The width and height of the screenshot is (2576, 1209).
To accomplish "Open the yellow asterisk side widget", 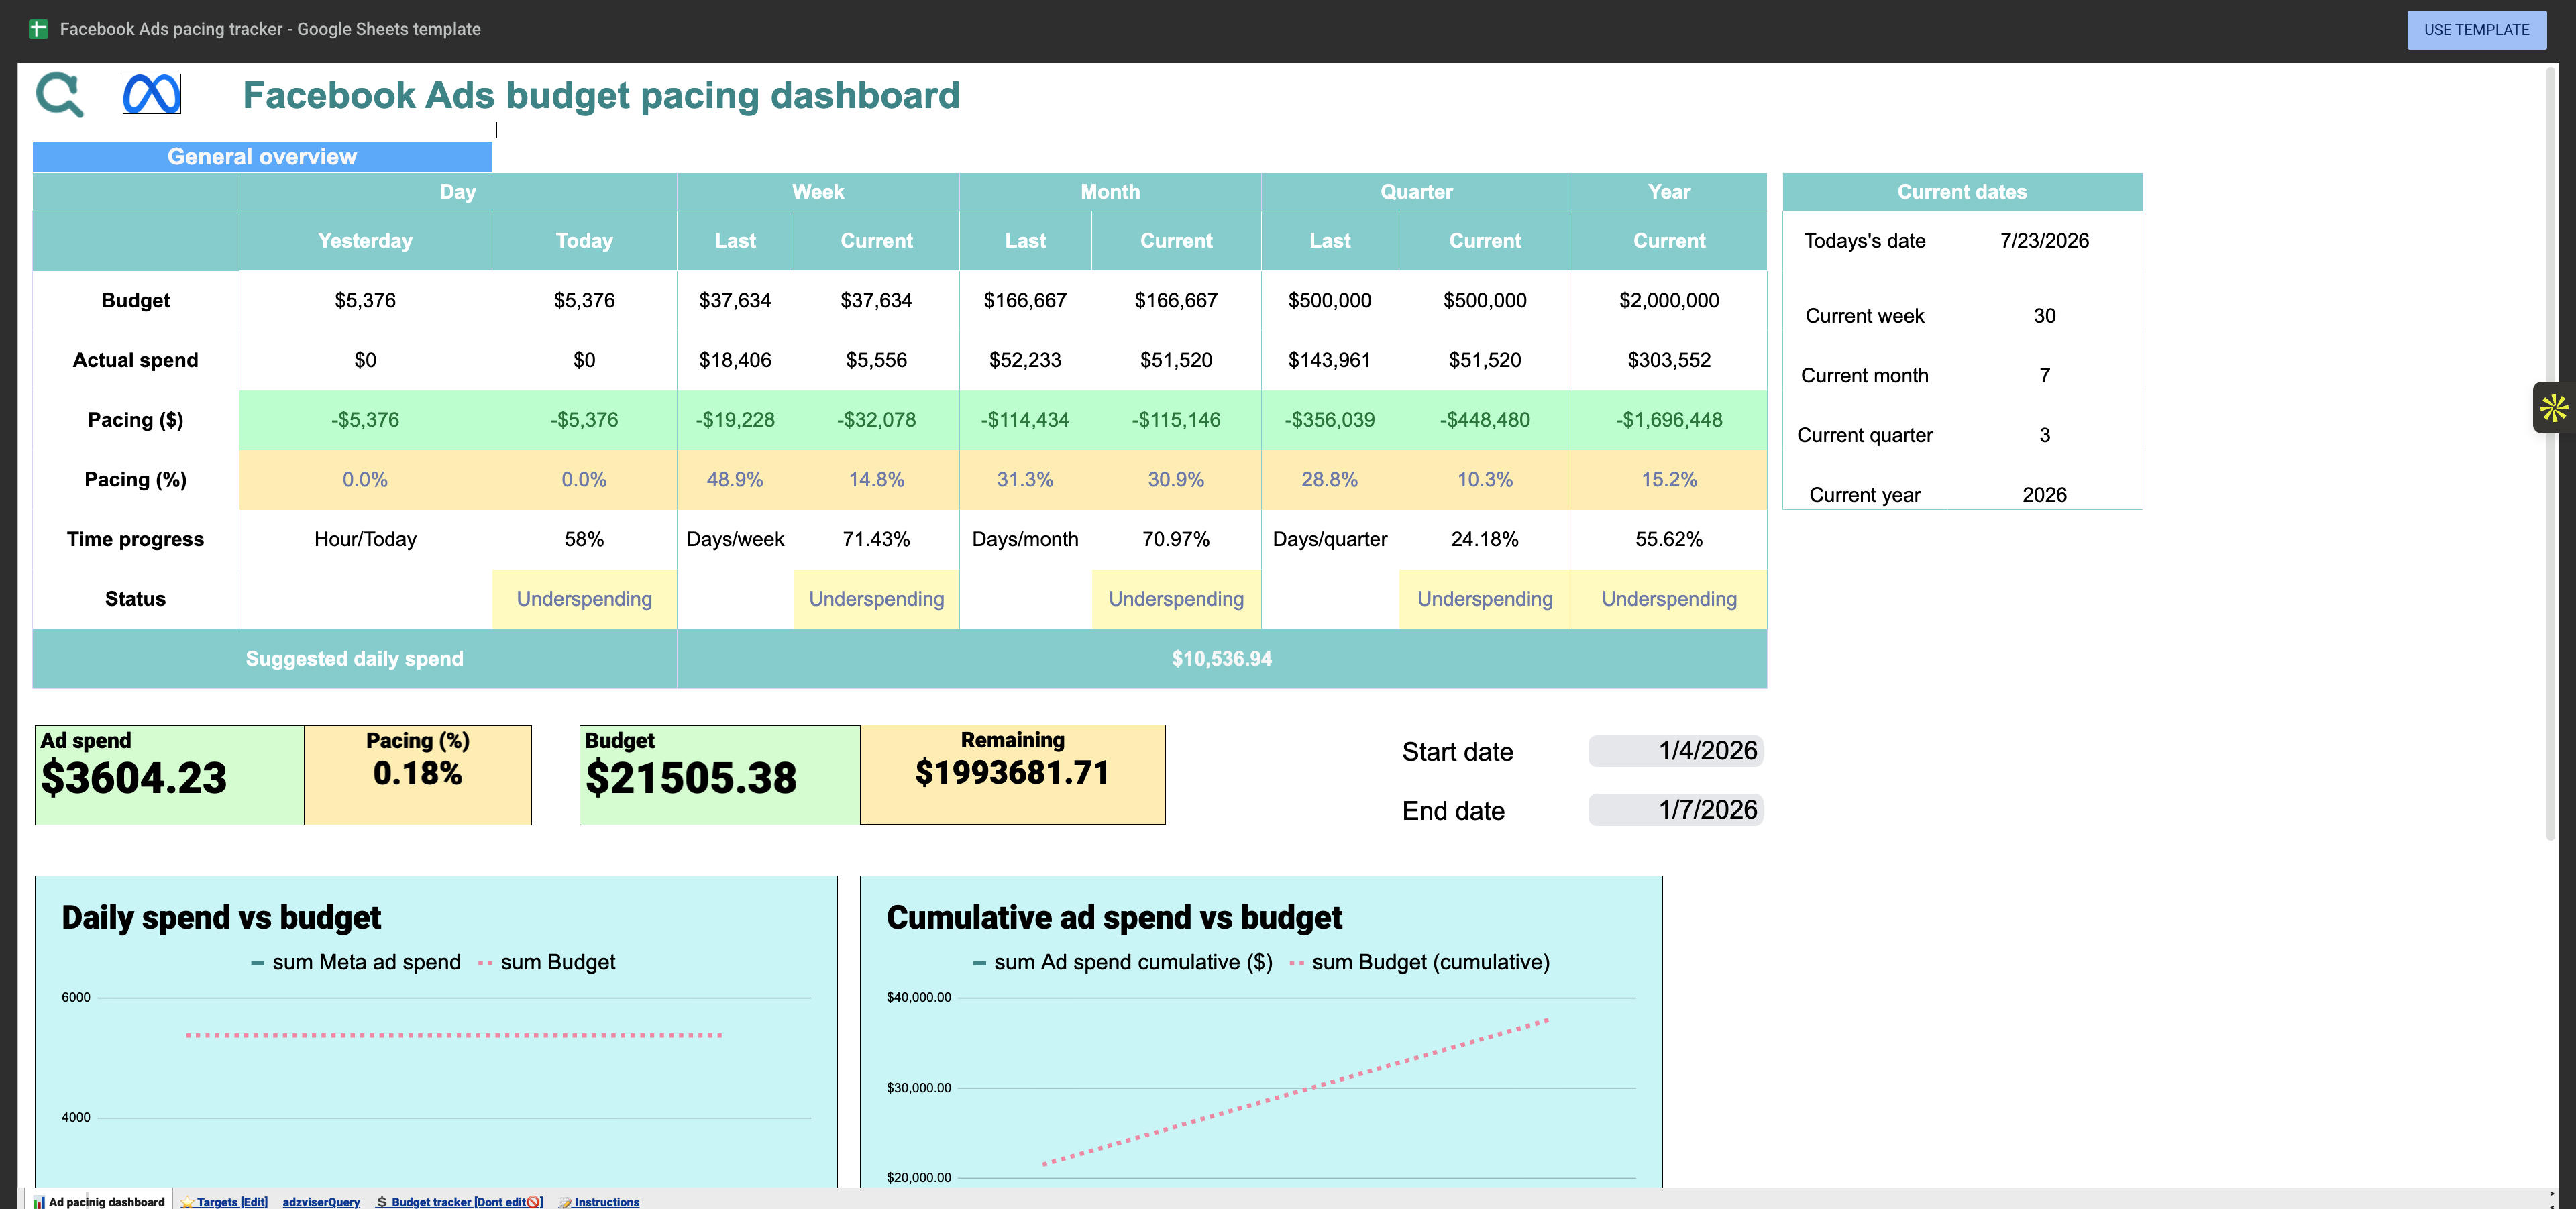I will click(x=2553, y=408).
